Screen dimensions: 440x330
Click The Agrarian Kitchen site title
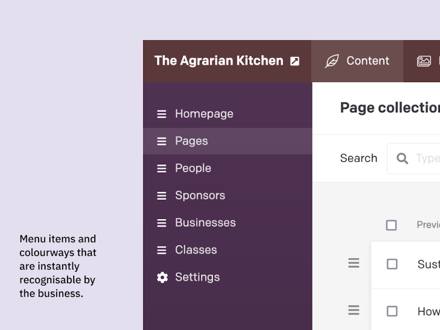pos(219,61)
